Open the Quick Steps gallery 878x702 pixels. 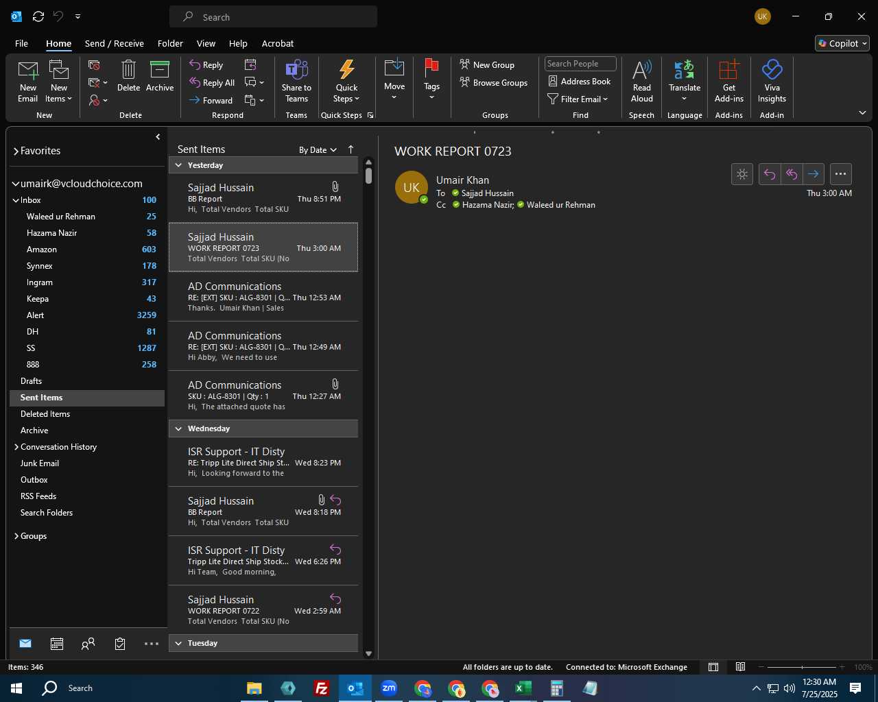pos(346,81)
